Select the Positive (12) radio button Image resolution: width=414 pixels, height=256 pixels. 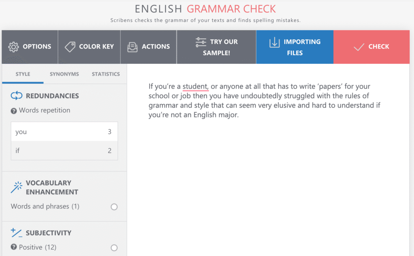point(114,248)
